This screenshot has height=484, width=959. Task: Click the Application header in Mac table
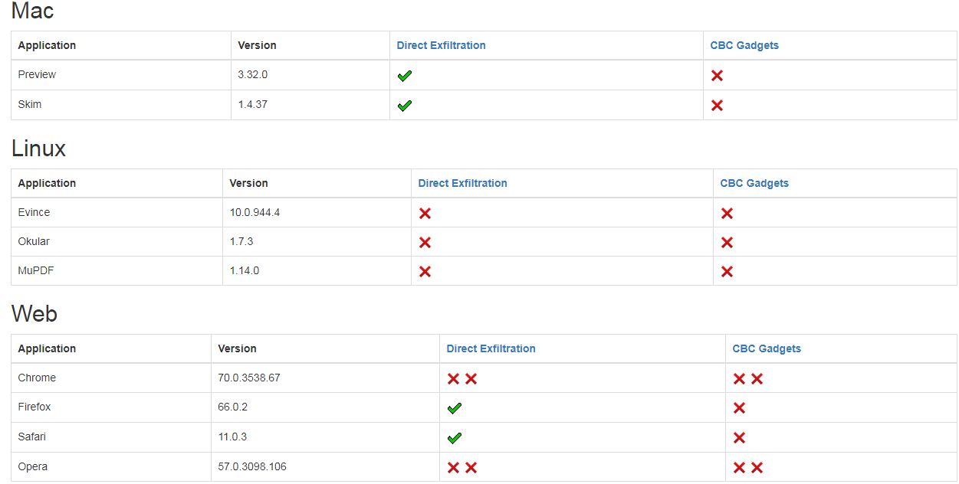point(48,45)
